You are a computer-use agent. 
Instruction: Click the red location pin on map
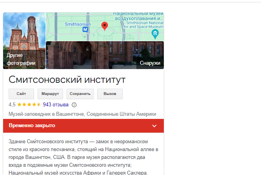pos(105,26)
